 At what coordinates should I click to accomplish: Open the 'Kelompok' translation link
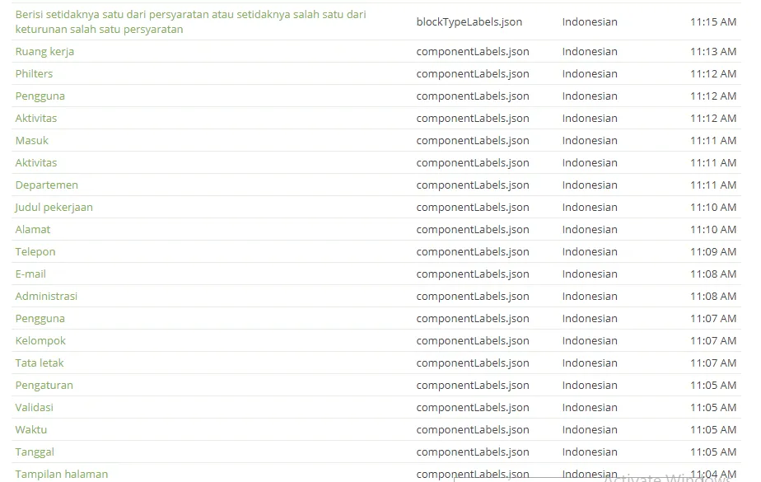(x=40, y=341)
